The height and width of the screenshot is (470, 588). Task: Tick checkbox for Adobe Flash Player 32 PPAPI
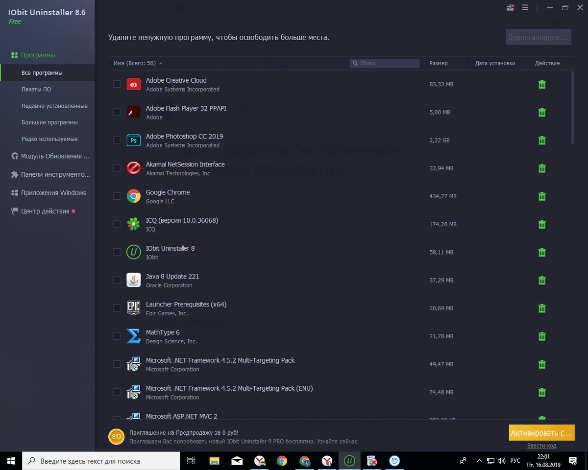click(117, 112)
